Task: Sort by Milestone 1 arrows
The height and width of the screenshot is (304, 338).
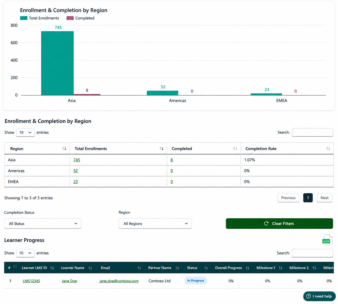Action: (x=280, y=268)
